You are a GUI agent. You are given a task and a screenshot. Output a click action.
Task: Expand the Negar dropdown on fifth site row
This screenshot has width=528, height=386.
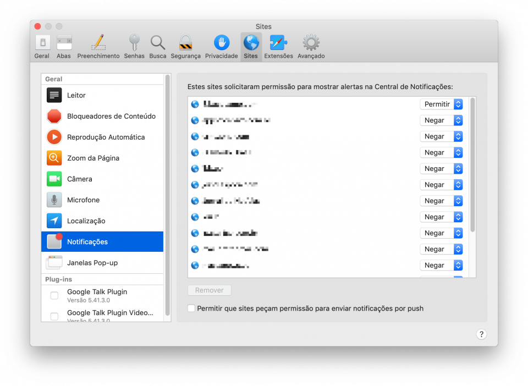[x=441, y=169]
